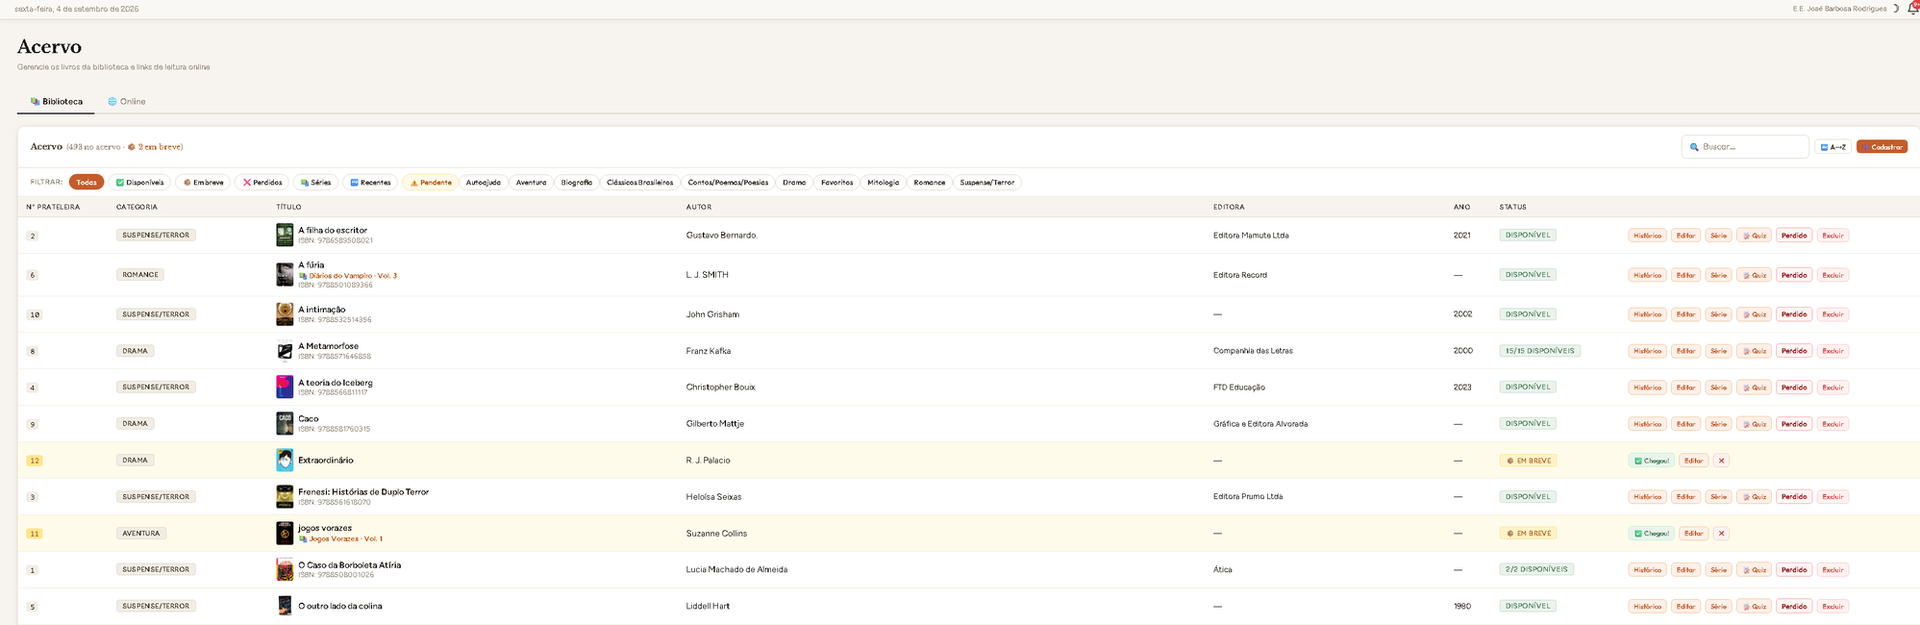Open the notifications bell icon

click(x=1911, y=8)
